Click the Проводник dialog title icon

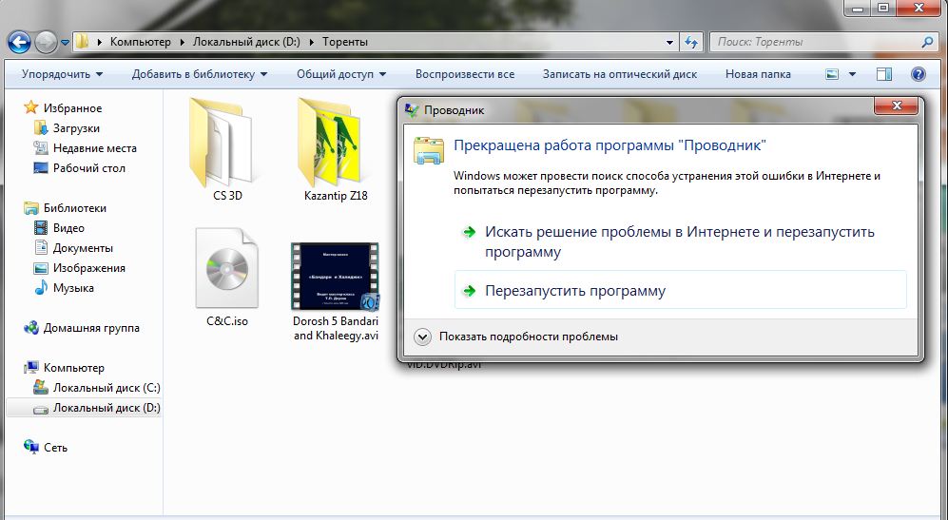click(x=412, y=110)
